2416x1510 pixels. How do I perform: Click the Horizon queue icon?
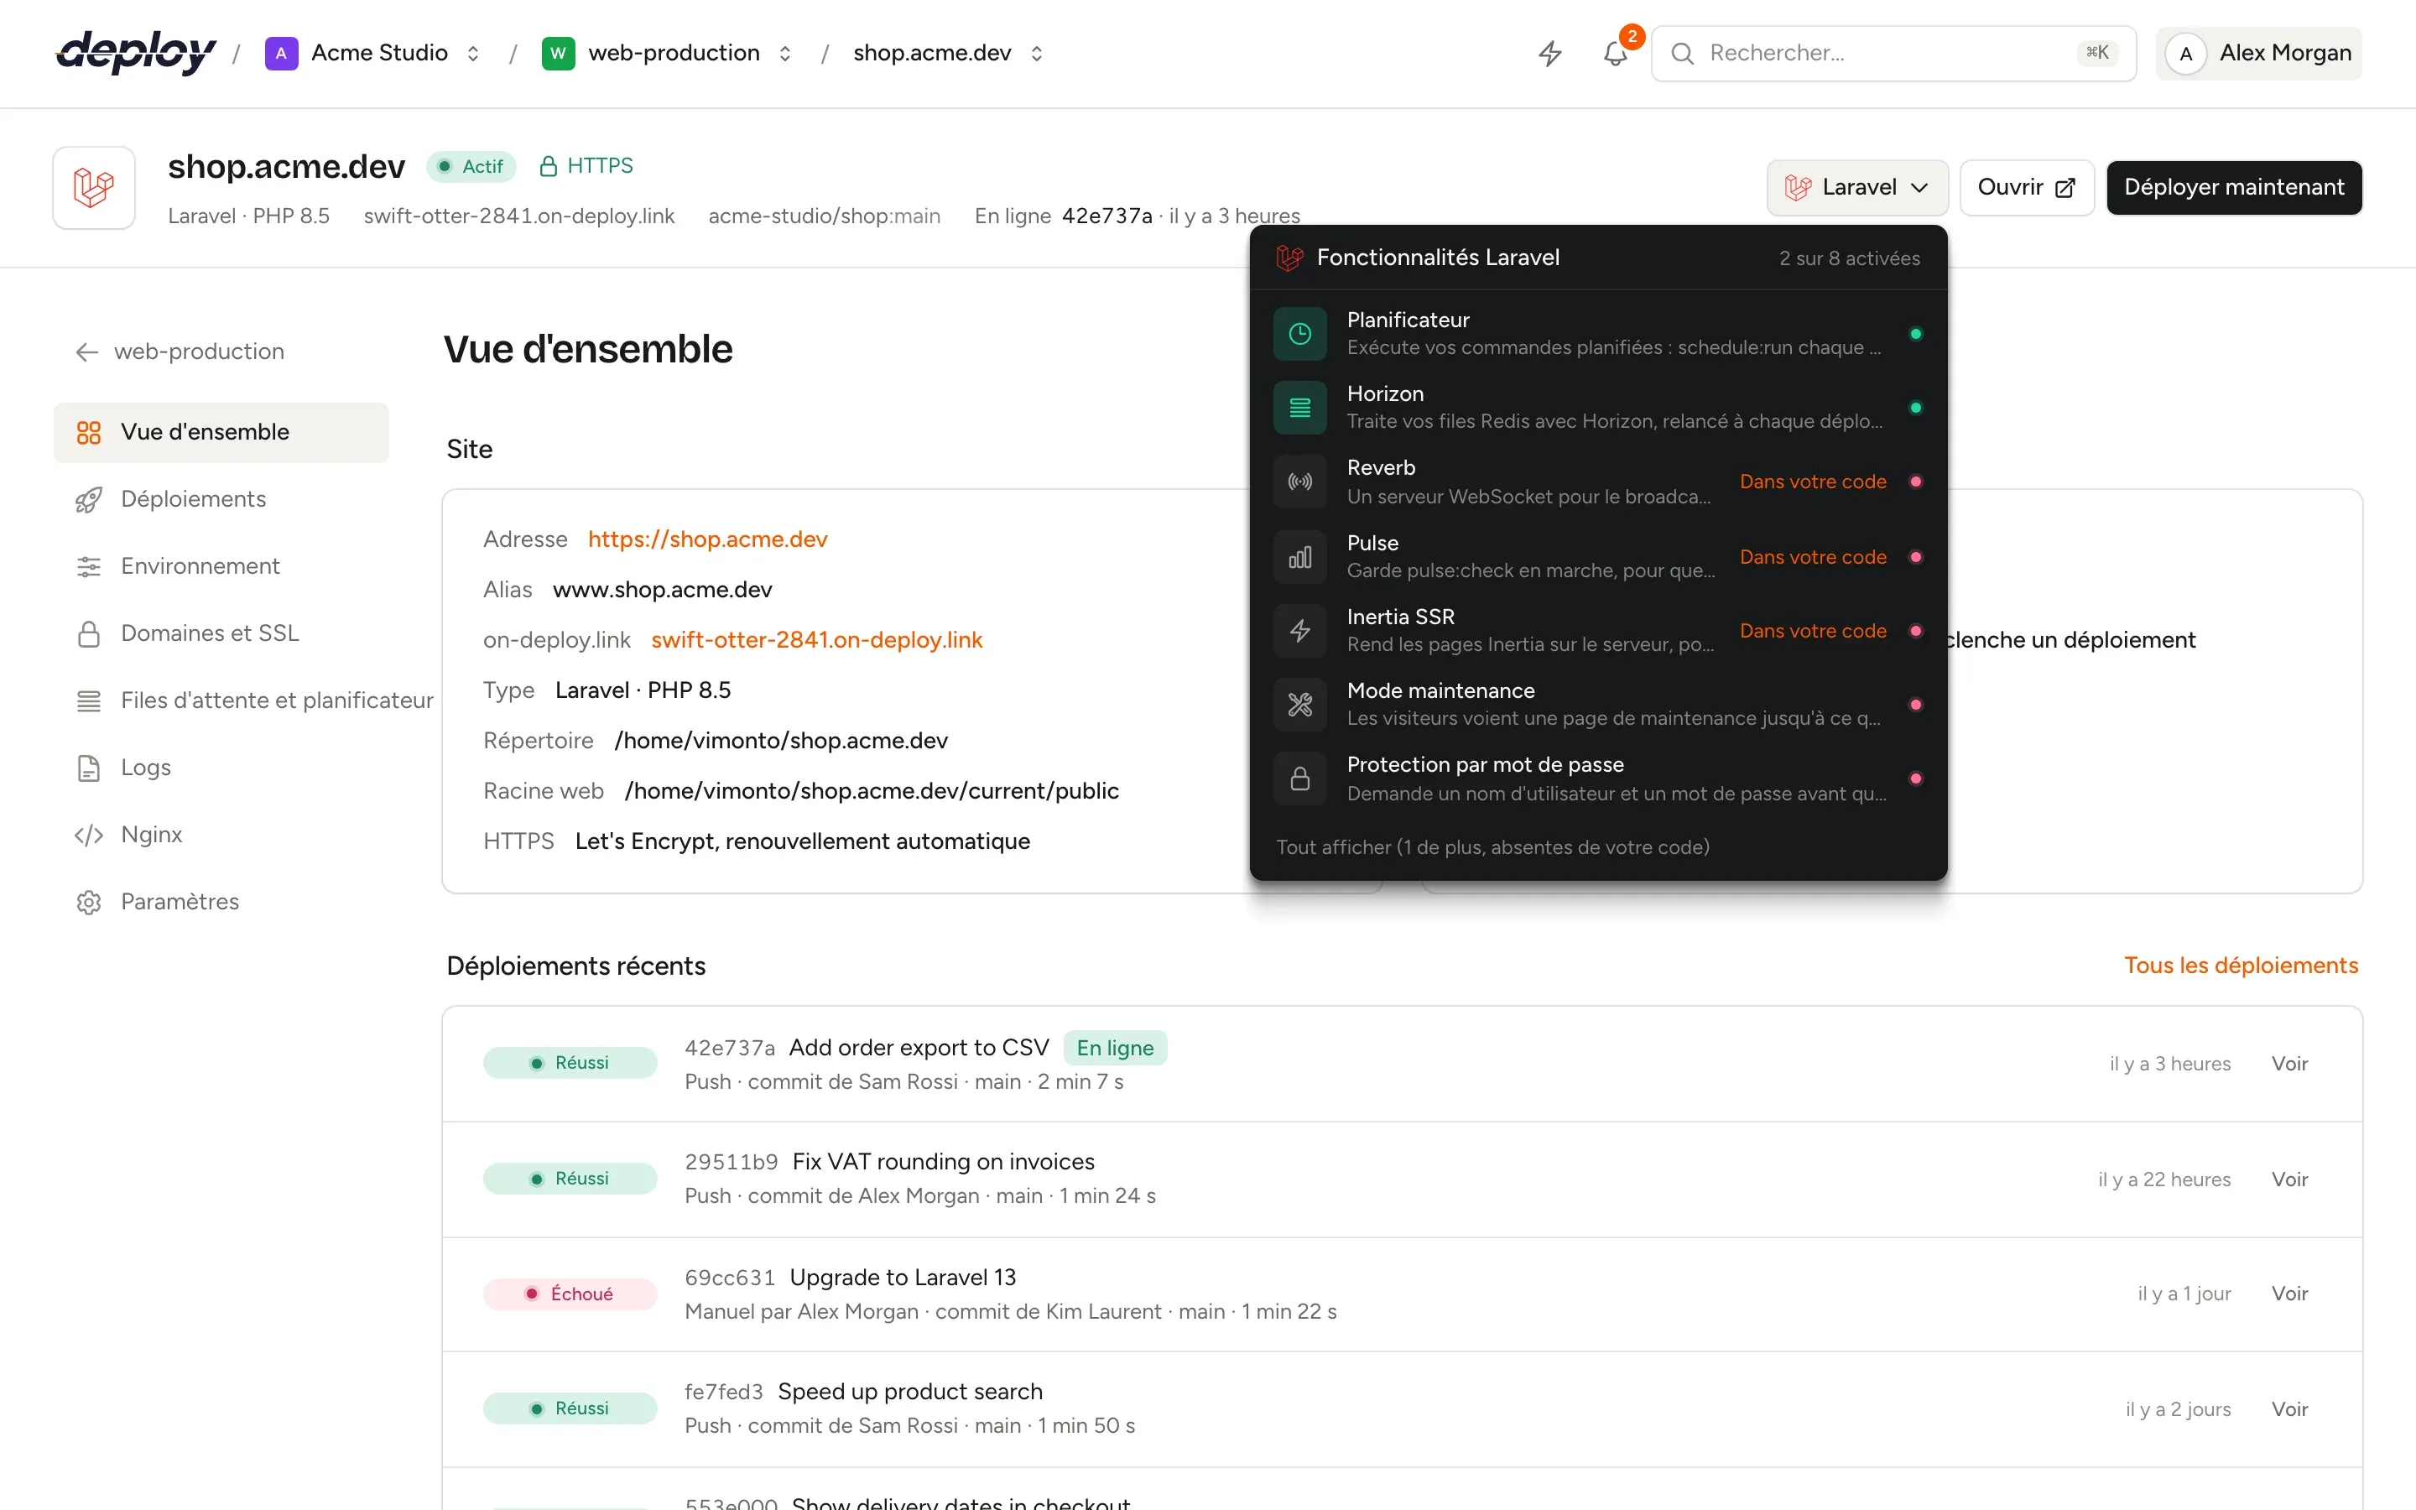coord(1299,408)
